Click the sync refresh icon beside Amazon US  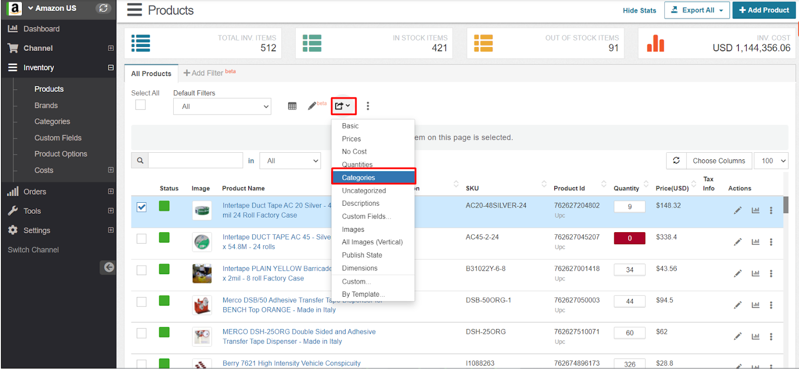pyautogui.click(x=103, y=8)
